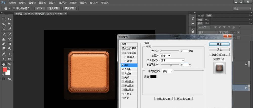Toggle the 投影 (Drop Shadow) checkbox

pos(123,98)
